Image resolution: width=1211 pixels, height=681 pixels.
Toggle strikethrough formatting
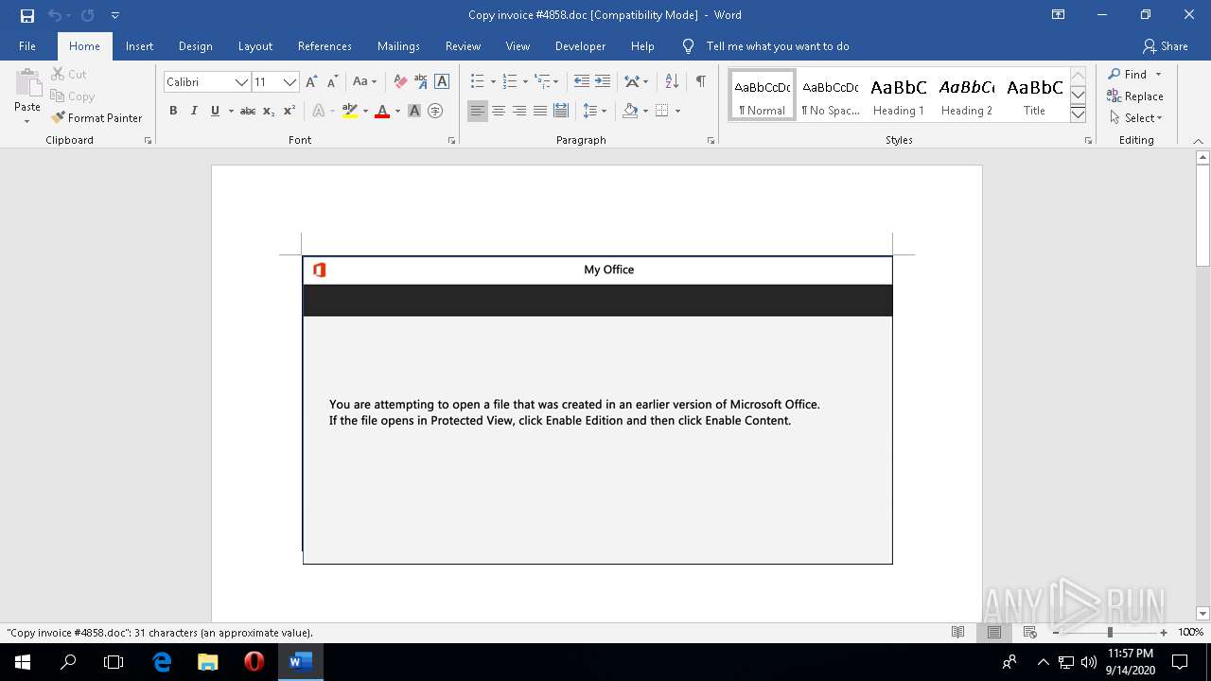[x=248, y=111]
